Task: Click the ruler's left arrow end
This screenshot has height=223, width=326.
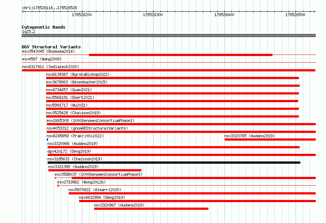Action: pyautogui.click(x=23, y=11)
